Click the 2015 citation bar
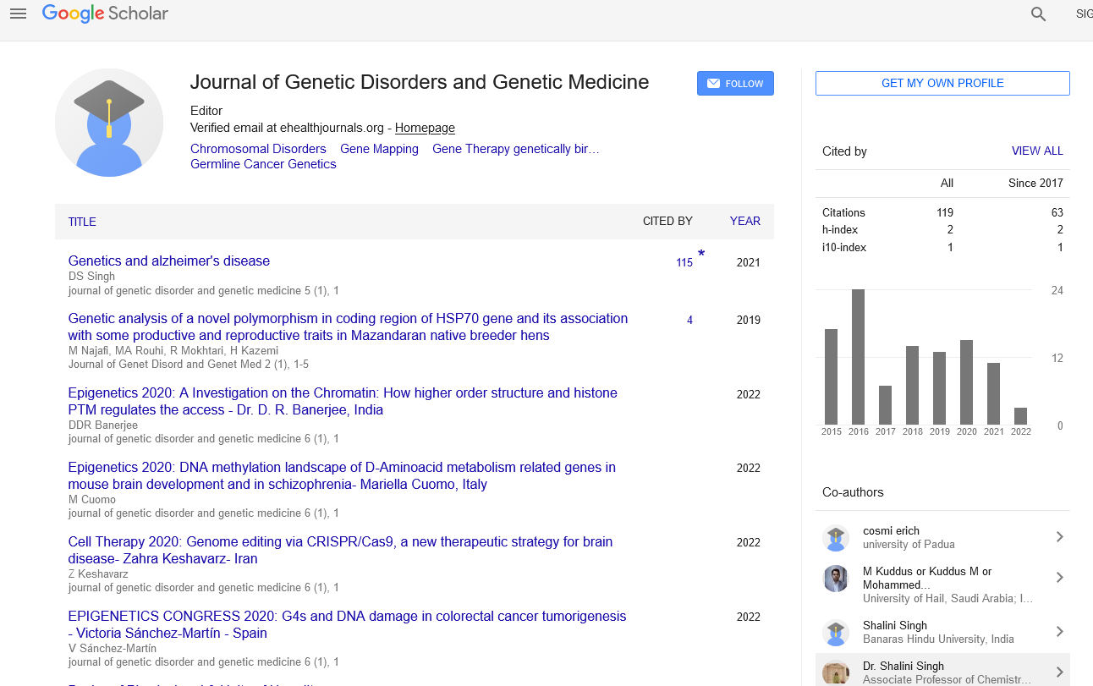Image resolution: width=1093 pixels, height=686 pixels. [831, 376]
